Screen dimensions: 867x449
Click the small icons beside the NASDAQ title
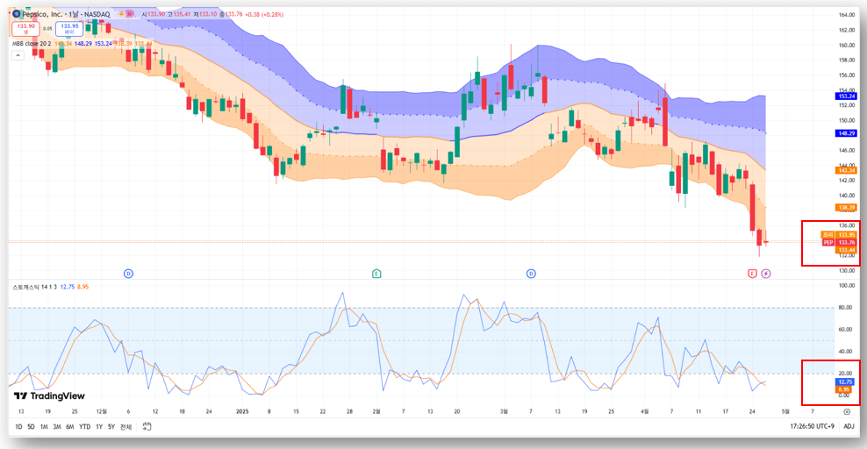pyautogui.click(x=125, y=14)
